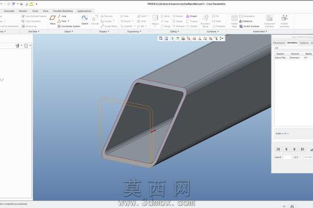Switch to the Options tab

(x=304, y=43)
